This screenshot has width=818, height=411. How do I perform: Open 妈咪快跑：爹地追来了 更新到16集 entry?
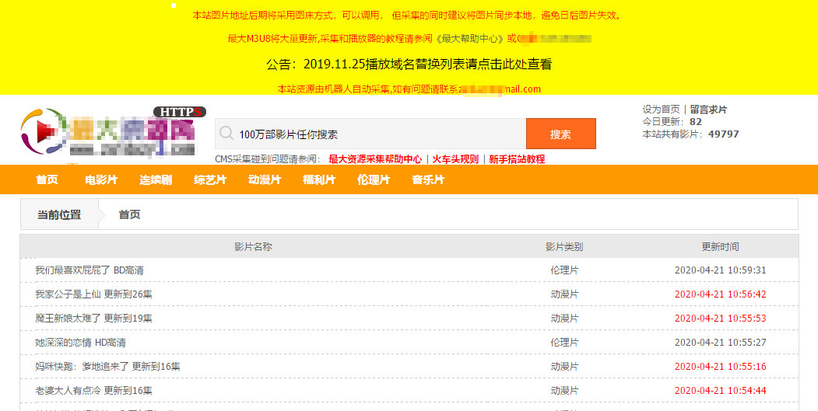(107, 367)
